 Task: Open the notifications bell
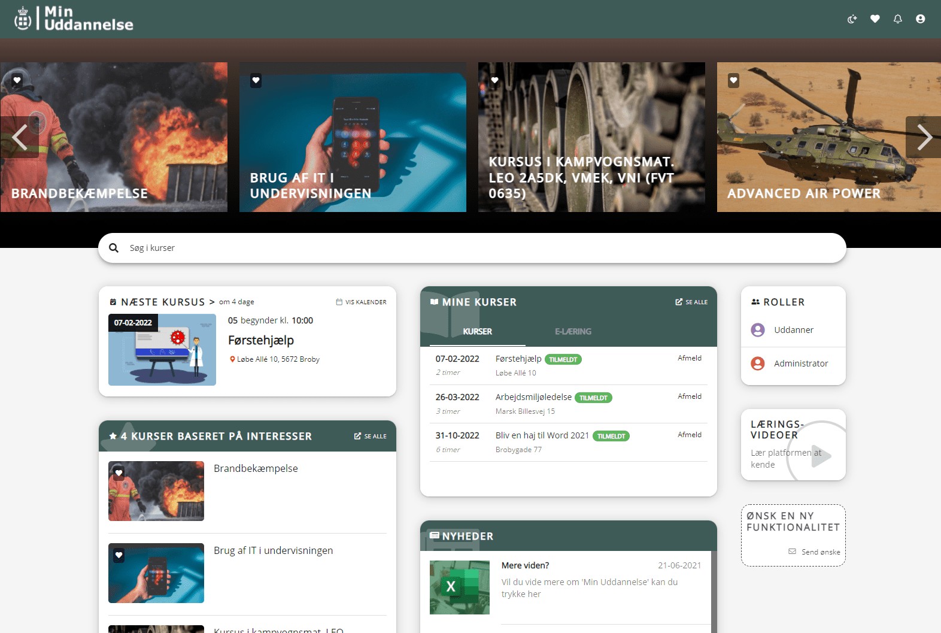897,19
